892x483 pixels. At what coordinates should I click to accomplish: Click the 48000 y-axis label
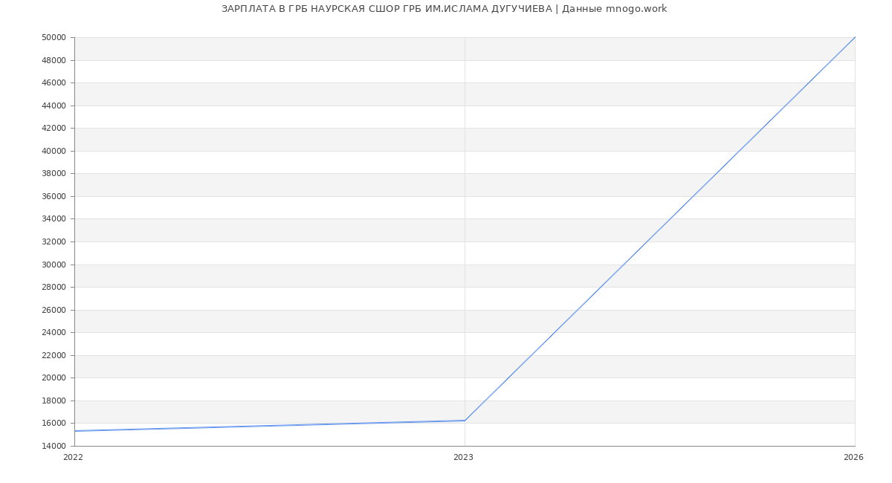(54, 60)
